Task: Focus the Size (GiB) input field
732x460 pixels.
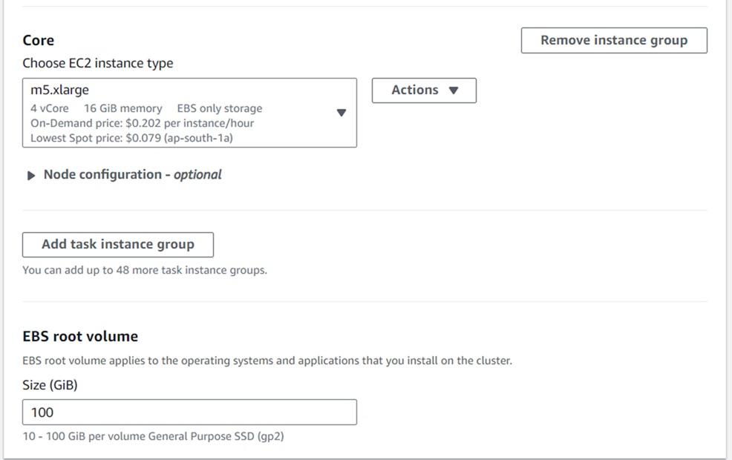Action: [x=189, y=413]
